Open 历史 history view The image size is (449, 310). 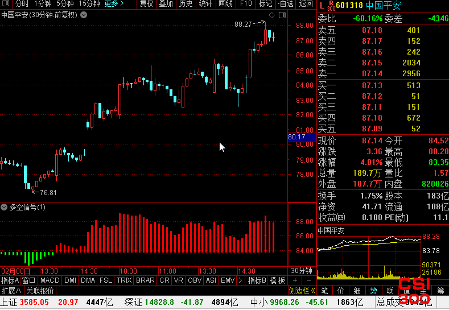[186, 4]
